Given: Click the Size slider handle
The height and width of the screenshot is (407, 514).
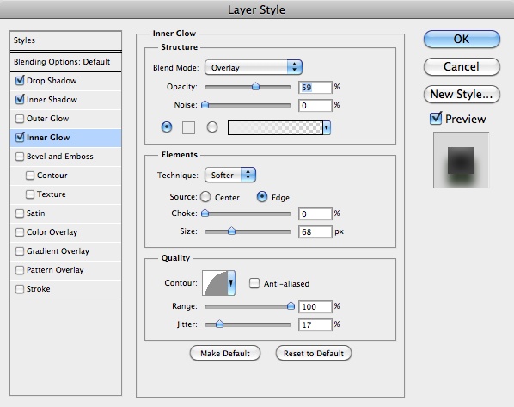Looking at the screenshot, I should click(x=231, y=231).
